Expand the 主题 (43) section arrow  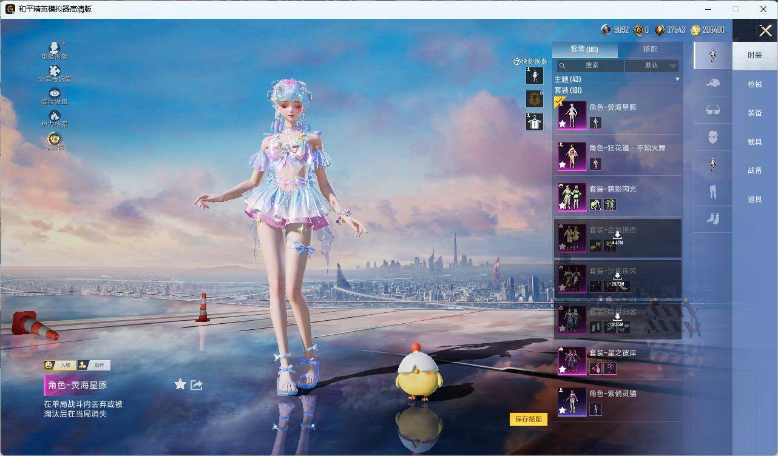[x=677, y=79]
